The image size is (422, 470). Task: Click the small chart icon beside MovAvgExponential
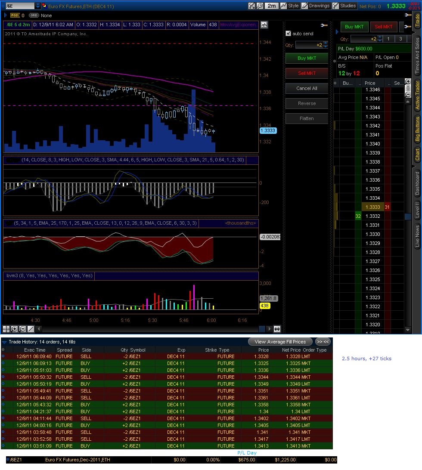point(264,25)
